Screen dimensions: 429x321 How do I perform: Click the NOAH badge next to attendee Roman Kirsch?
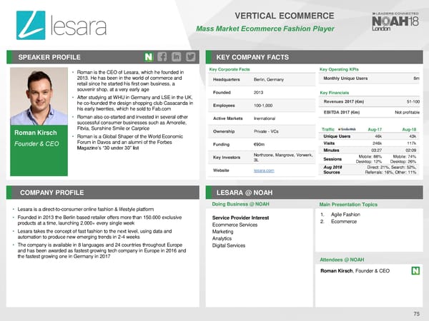(416, 271)
